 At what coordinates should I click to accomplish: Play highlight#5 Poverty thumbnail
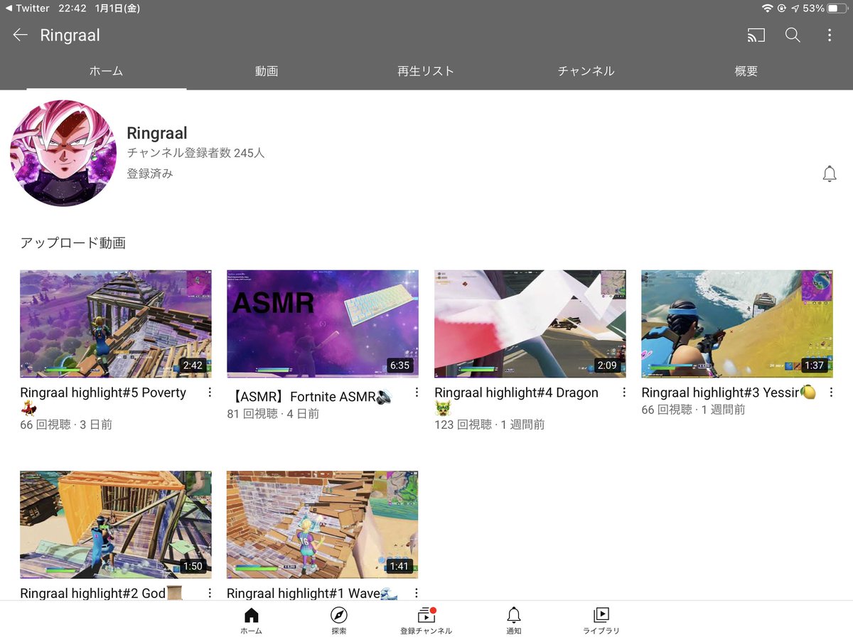(116, 324)
